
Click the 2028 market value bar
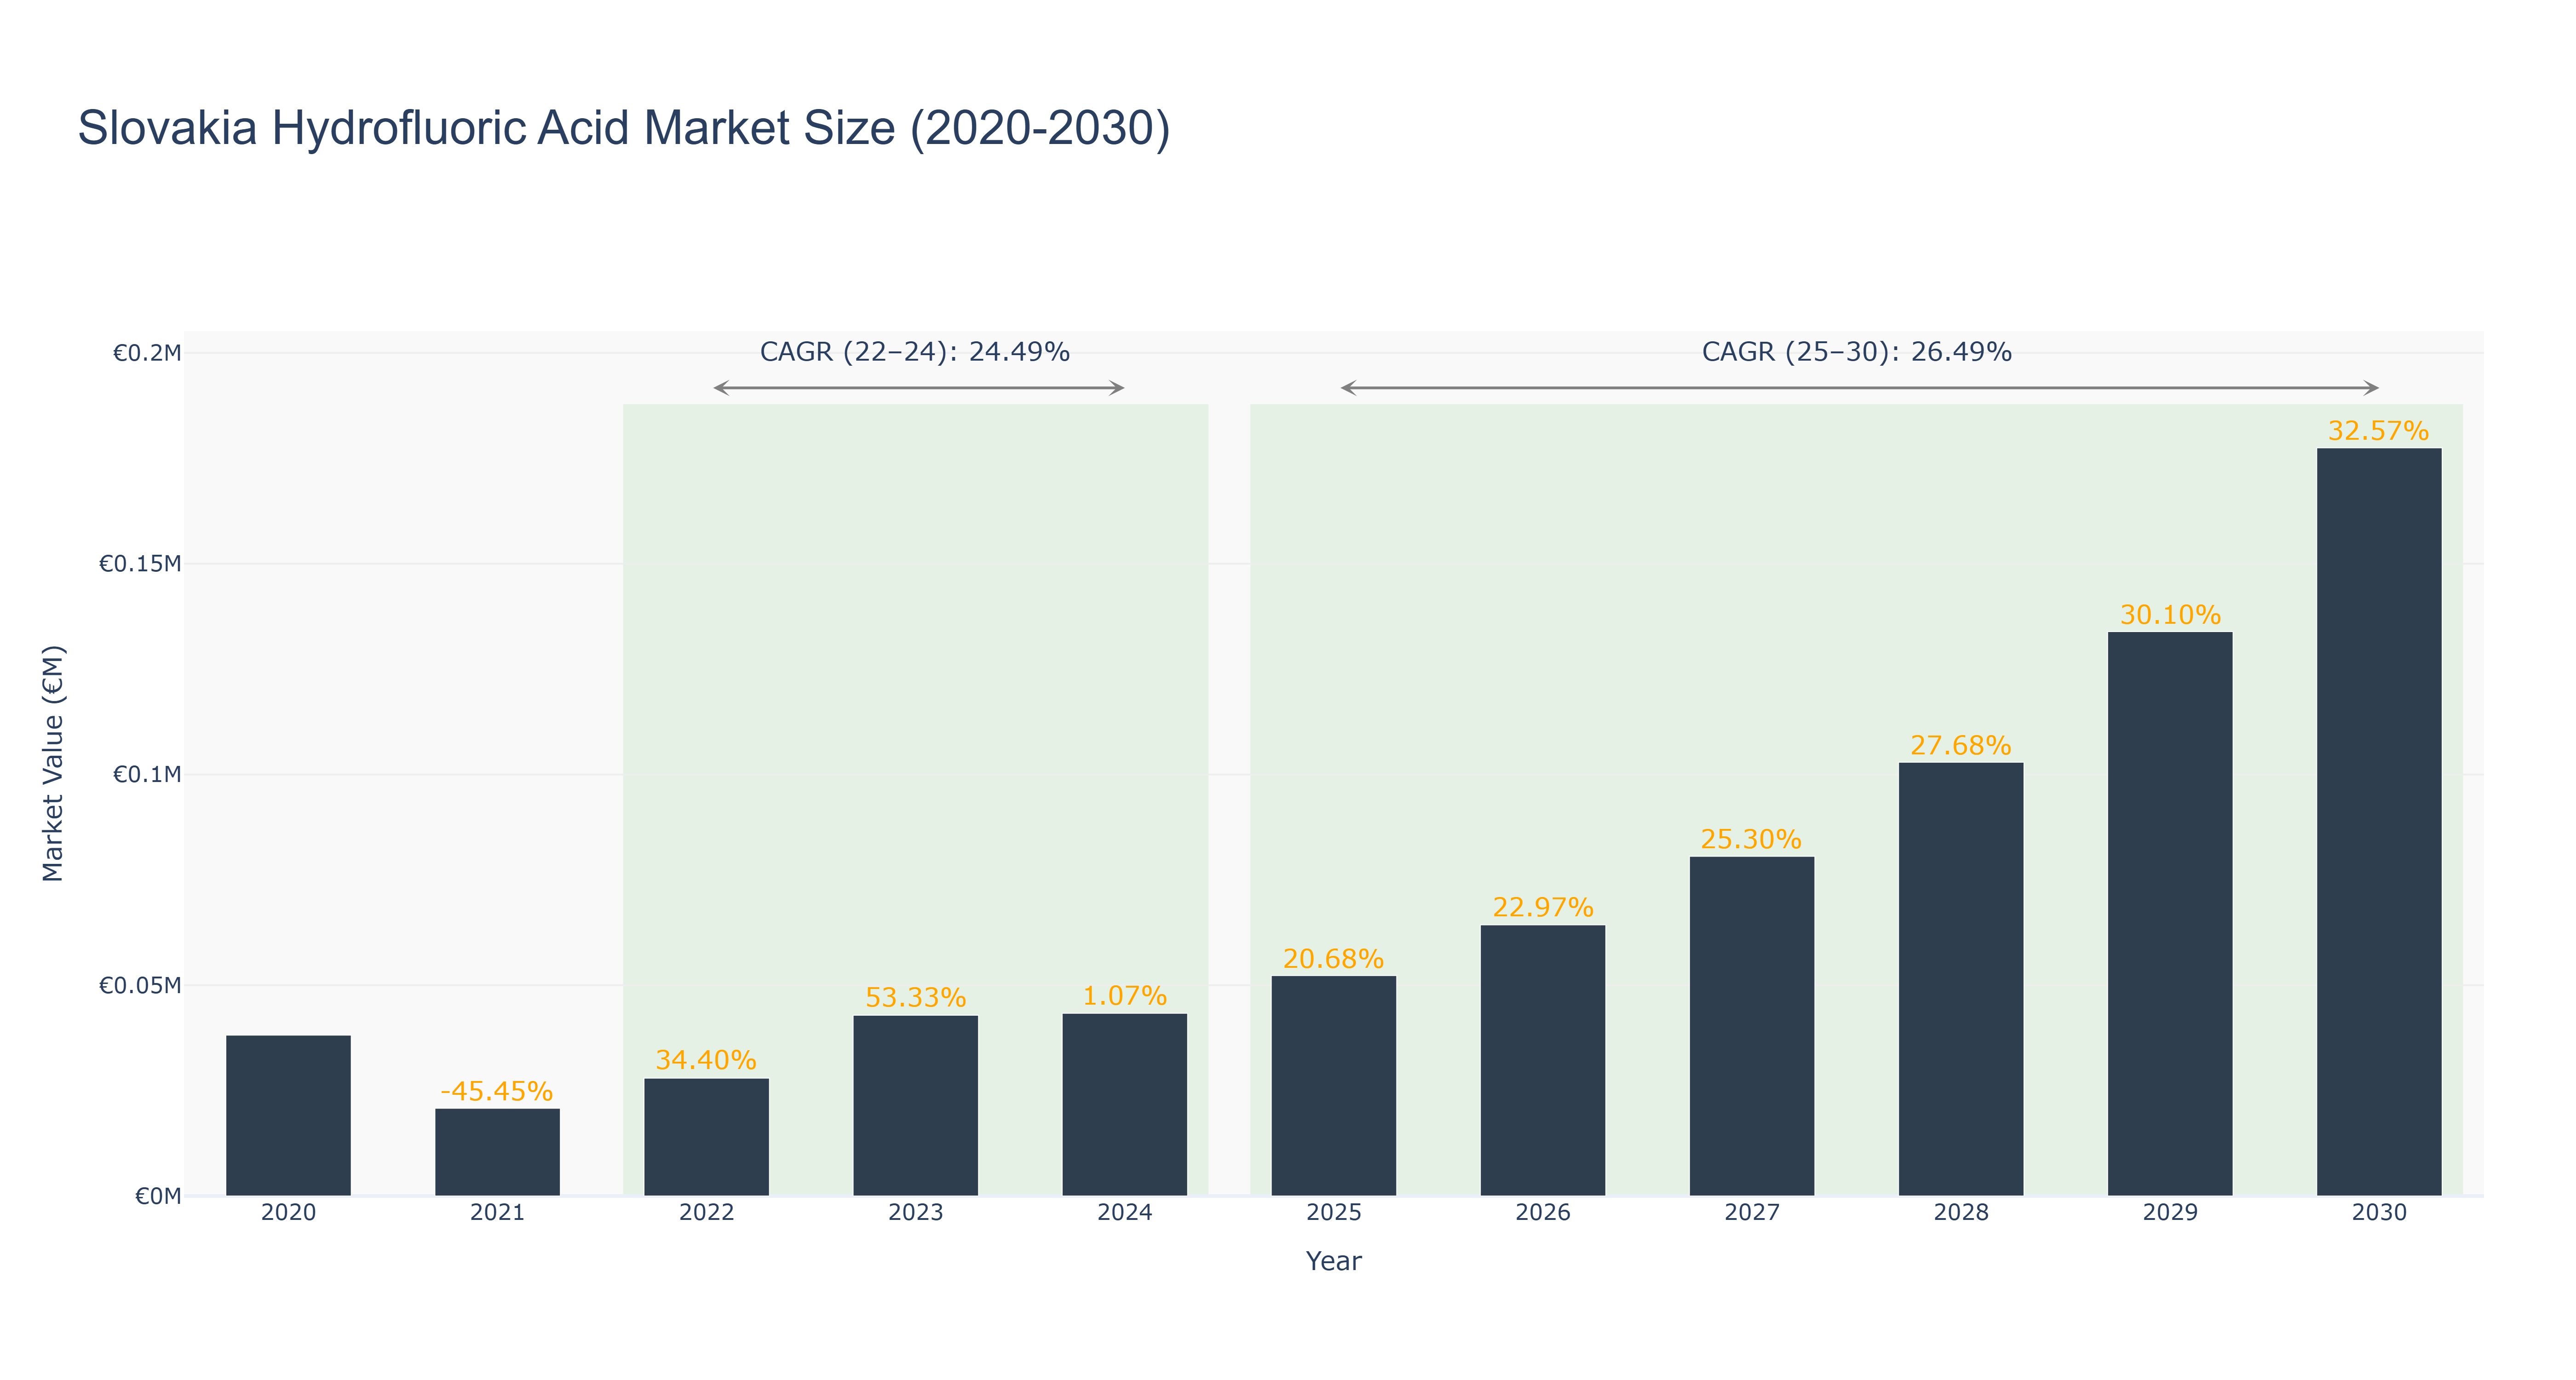click(x=1960, y=979)
